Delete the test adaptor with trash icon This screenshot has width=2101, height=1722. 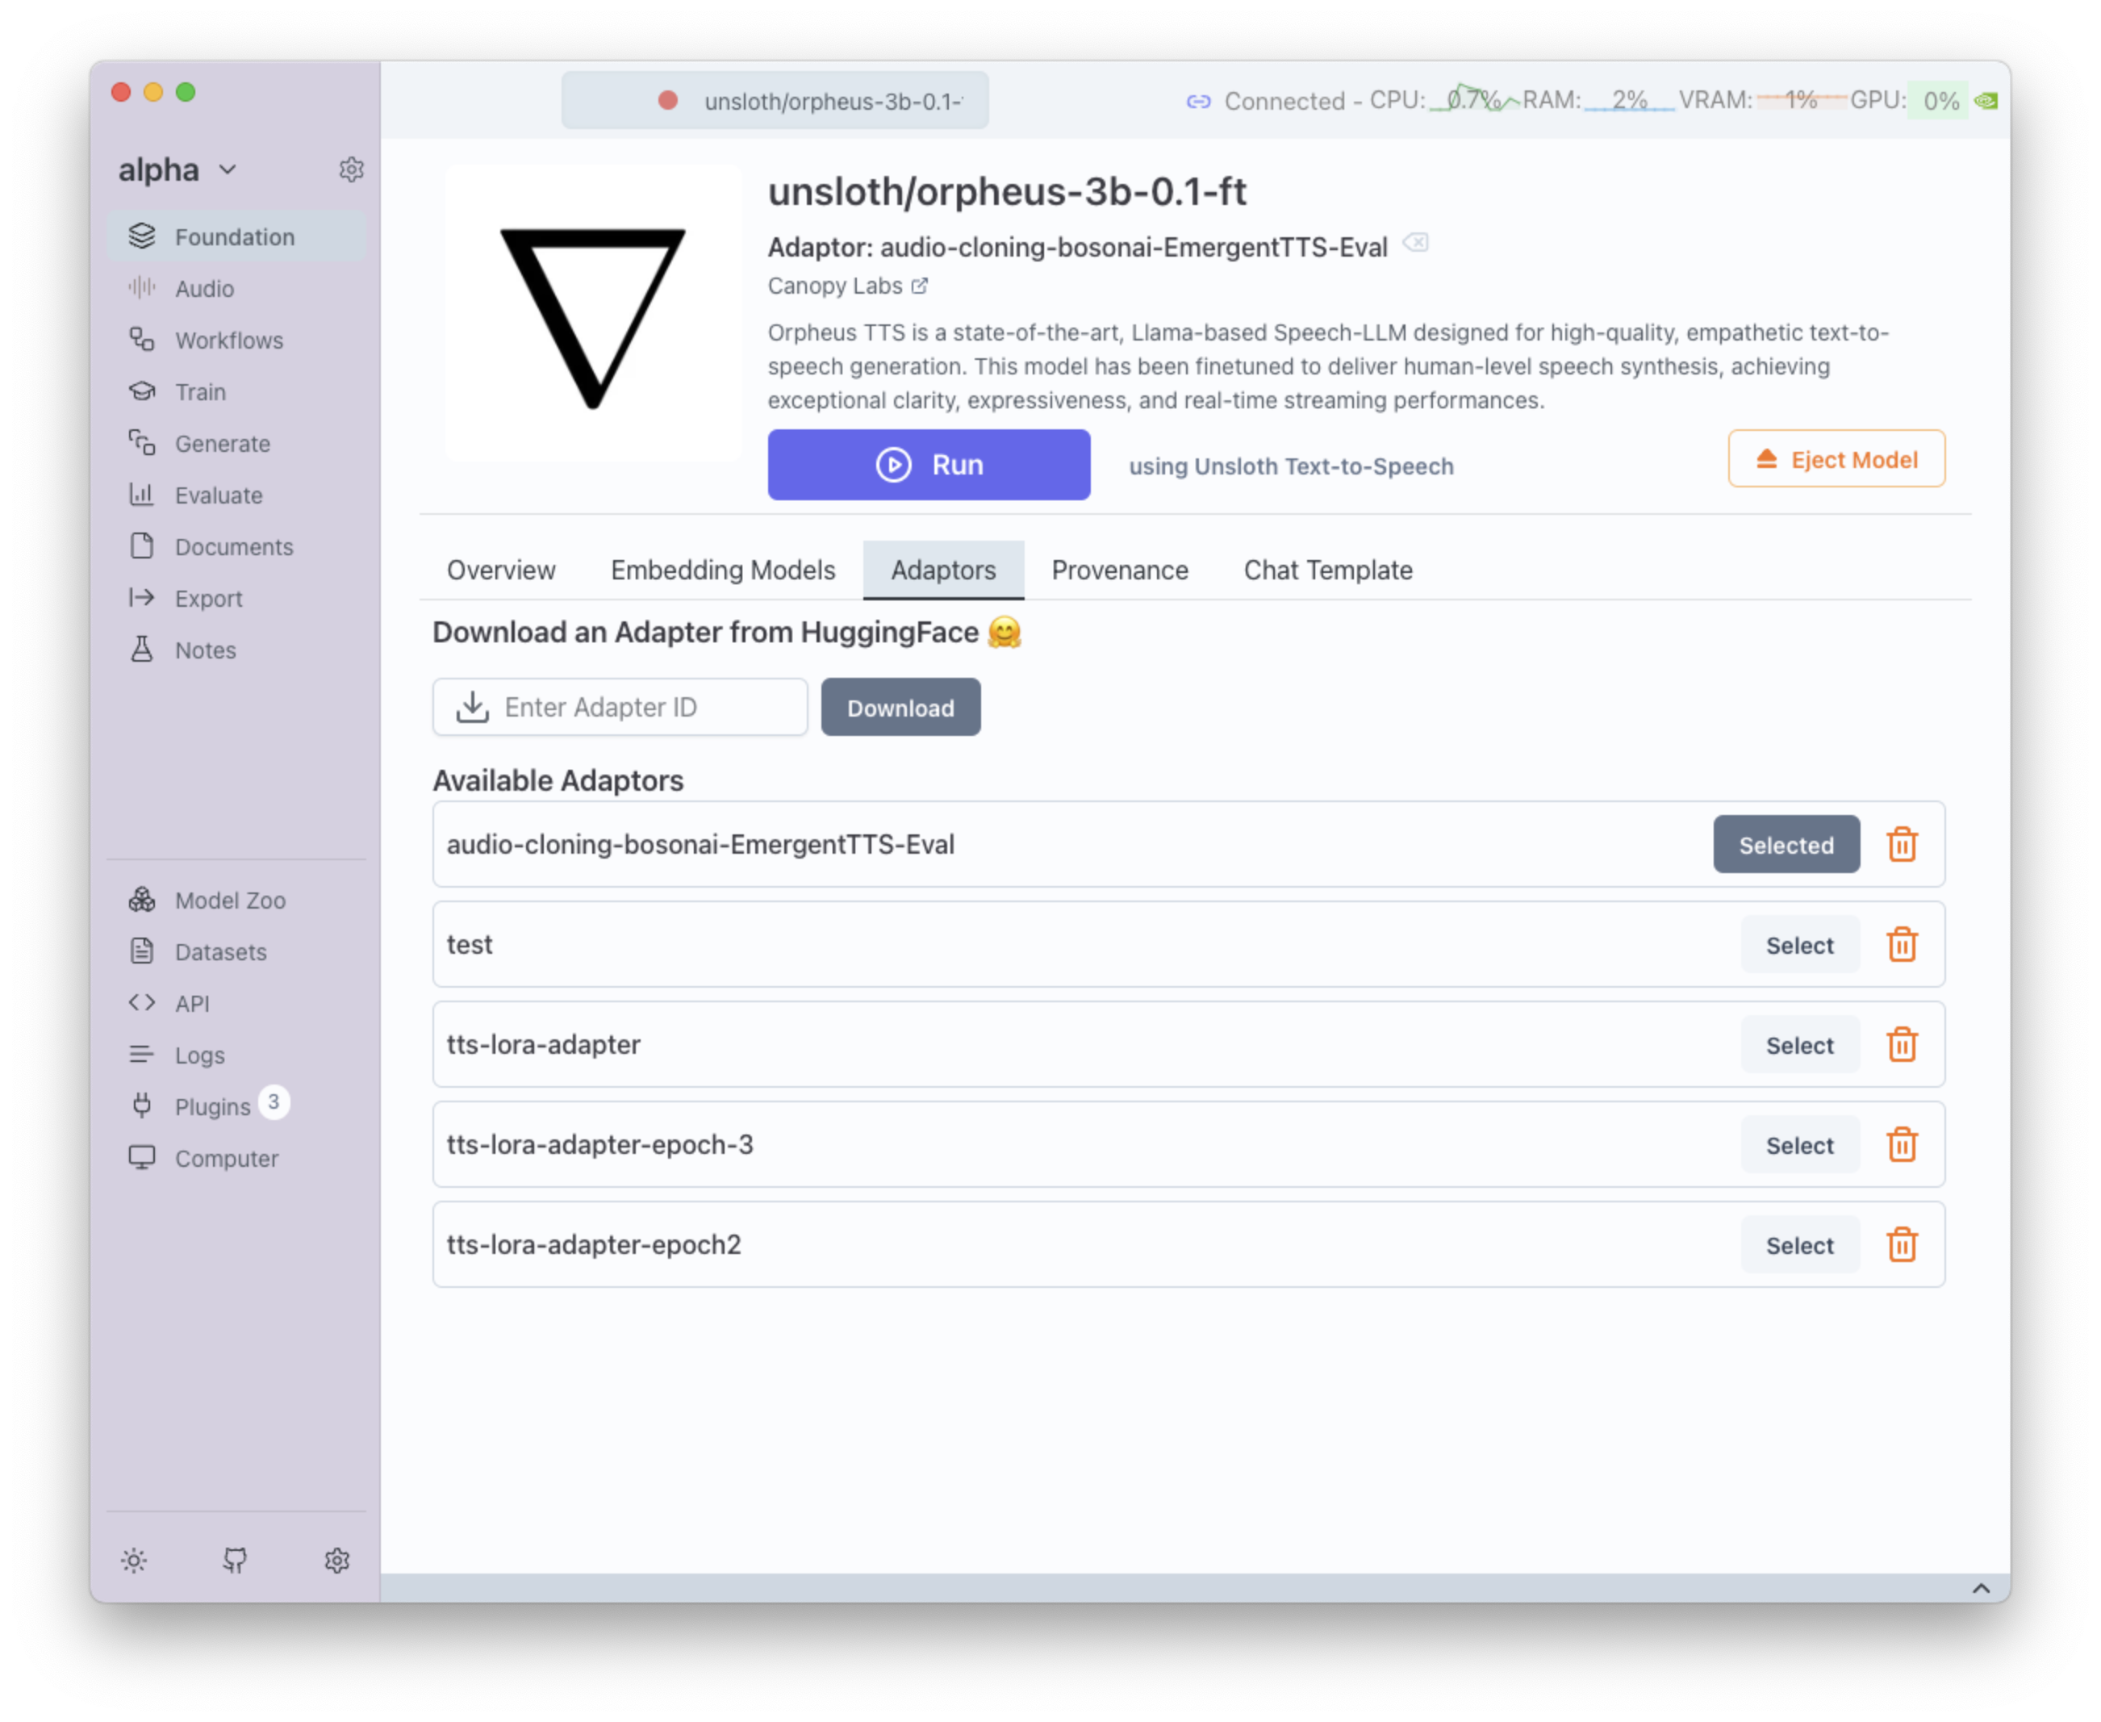click(1901, 944)
